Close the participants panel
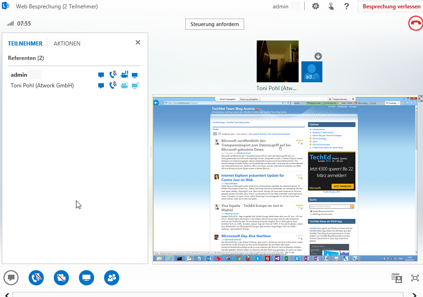 point(137,42)
